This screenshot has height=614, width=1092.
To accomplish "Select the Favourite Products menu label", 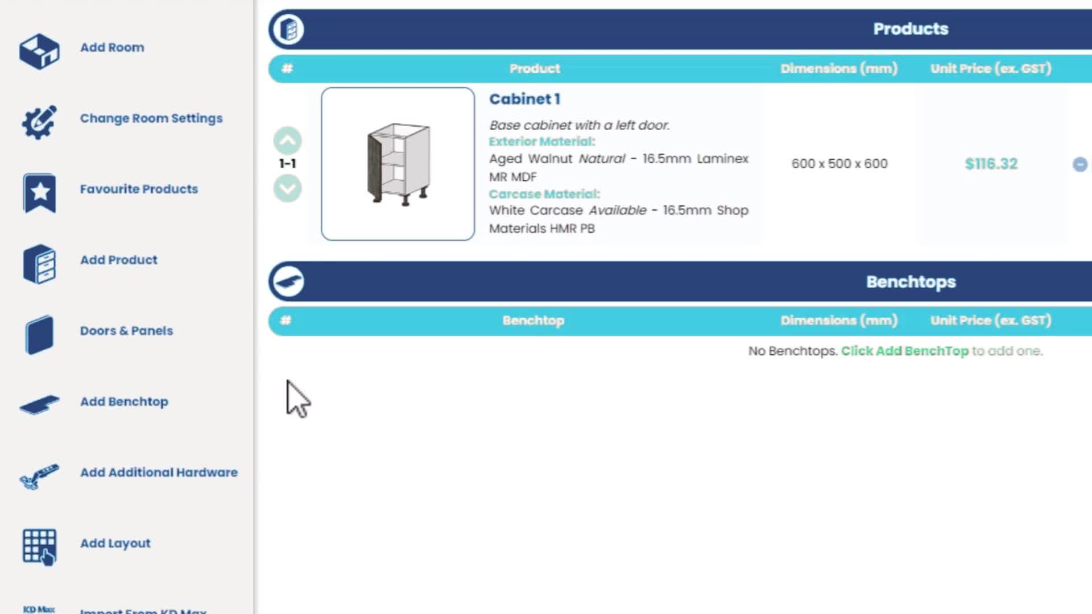I will [x=139, y=189].
